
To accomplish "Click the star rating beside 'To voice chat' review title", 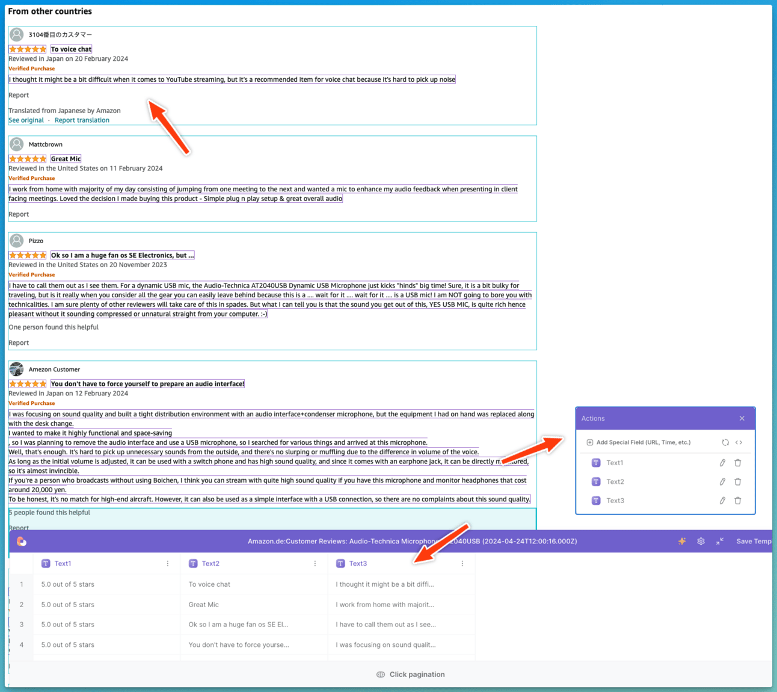I will (28, 49).
